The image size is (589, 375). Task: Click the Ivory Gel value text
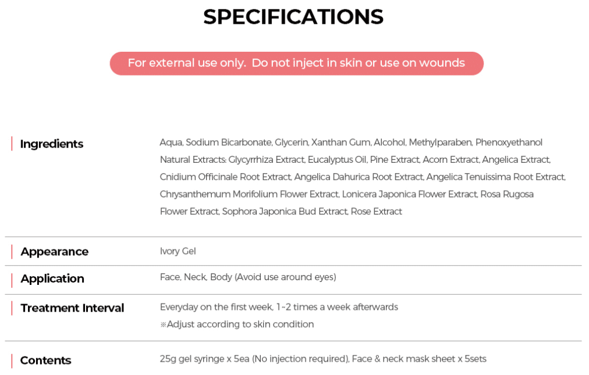click(x=178, y=251)
